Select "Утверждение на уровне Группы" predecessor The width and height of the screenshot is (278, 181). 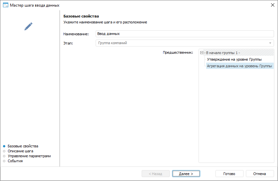(x=234, y=59)
